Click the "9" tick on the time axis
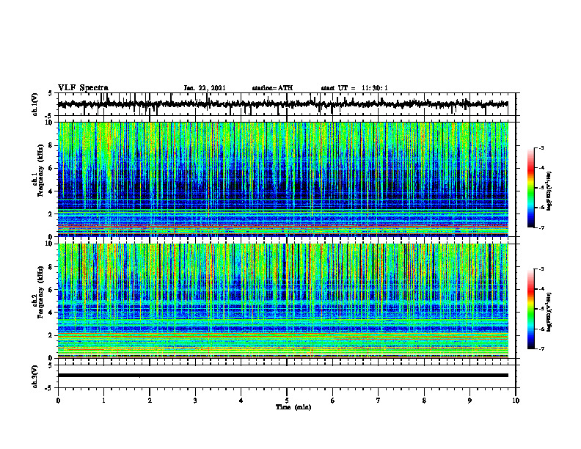The image size is (581, 449). 469,401
